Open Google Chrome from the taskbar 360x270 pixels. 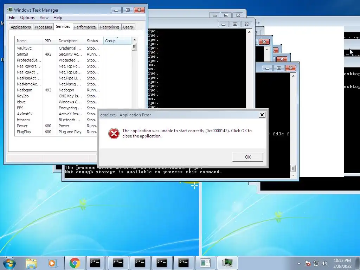(x=75, y=263)
